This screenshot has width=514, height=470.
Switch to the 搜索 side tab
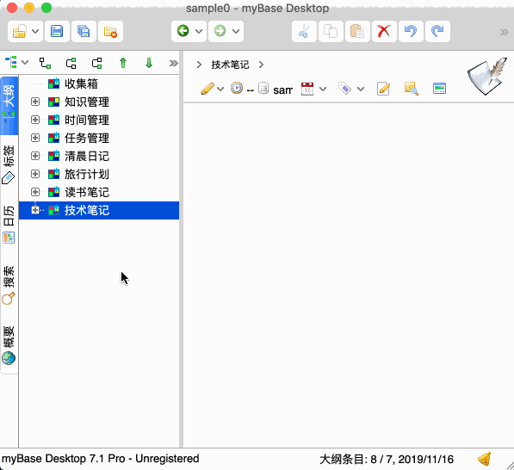[x=9, y=285]
